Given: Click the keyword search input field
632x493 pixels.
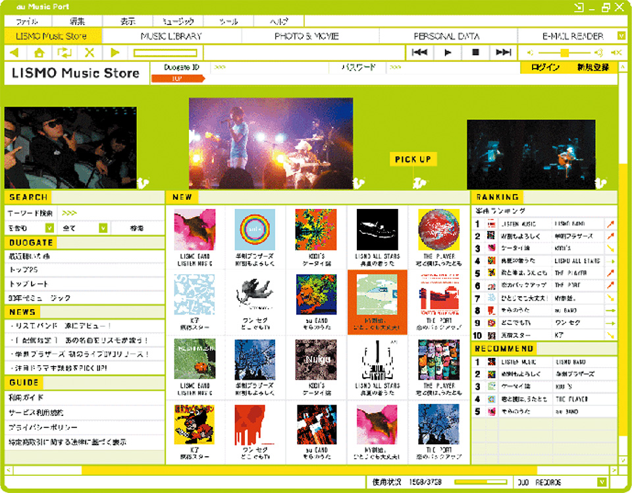Looking at the screenshot, I should (111, 213).
